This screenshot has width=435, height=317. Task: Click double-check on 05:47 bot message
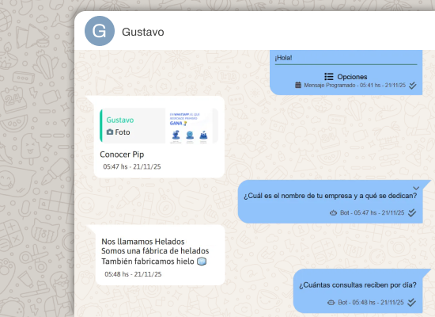click(412, 212)
